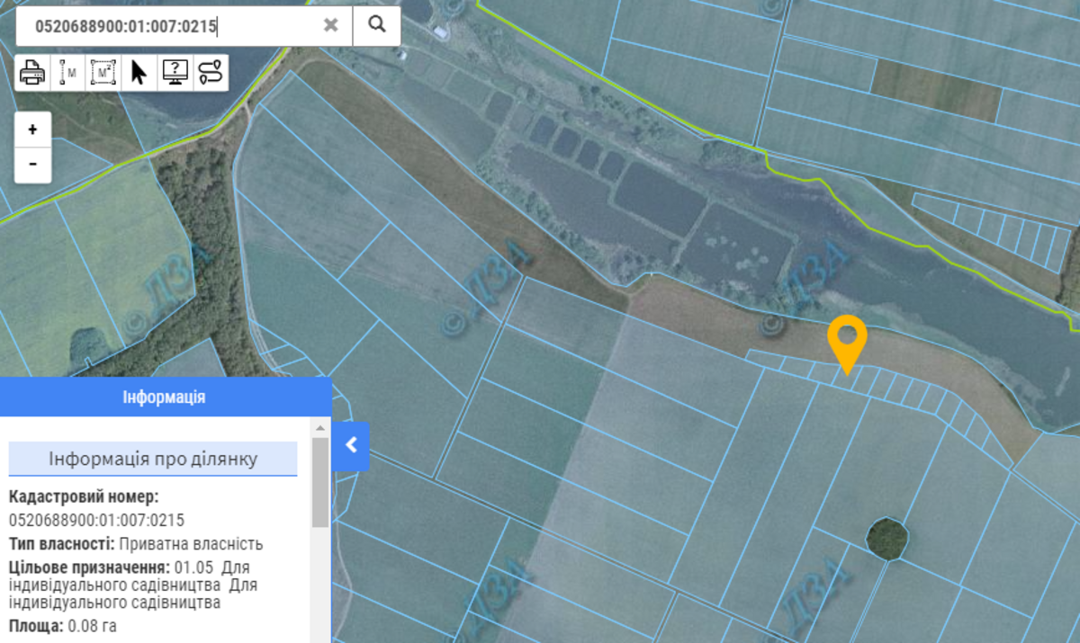Screen dimensions: 1080x643
Task: Click the info panel scrollbar thumb
Action: 320,481
